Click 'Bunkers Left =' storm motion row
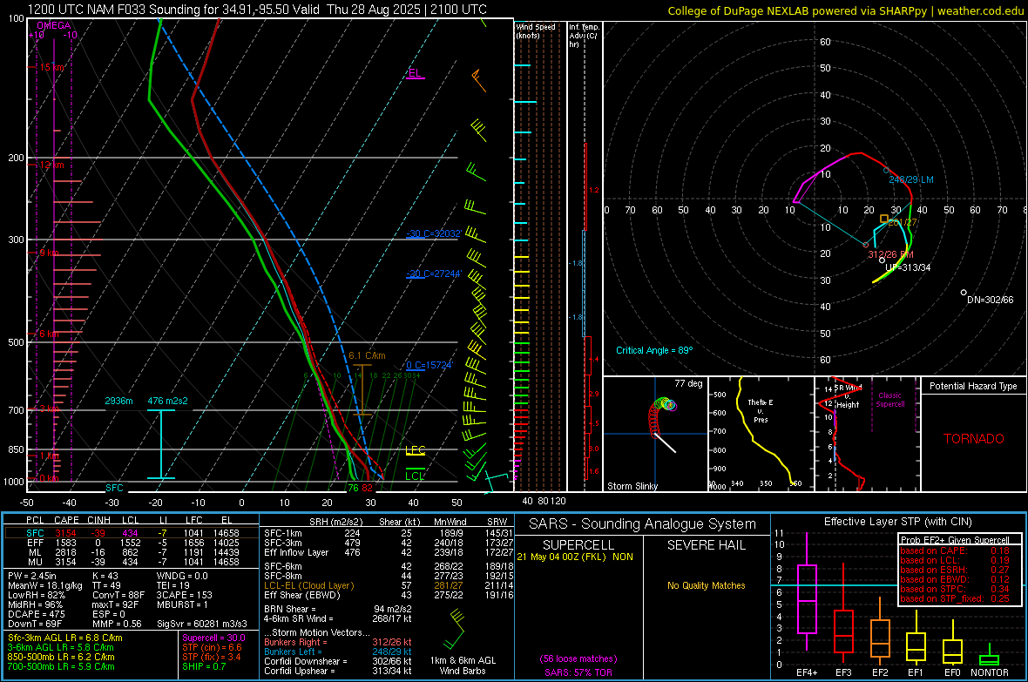Screen dimensions: 1028x682 point(338,652)
